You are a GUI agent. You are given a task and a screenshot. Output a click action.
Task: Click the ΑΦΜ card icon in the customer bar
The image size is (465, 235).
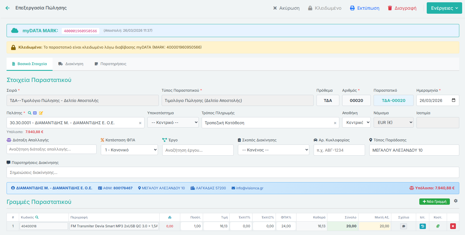[x=100, y=188]
